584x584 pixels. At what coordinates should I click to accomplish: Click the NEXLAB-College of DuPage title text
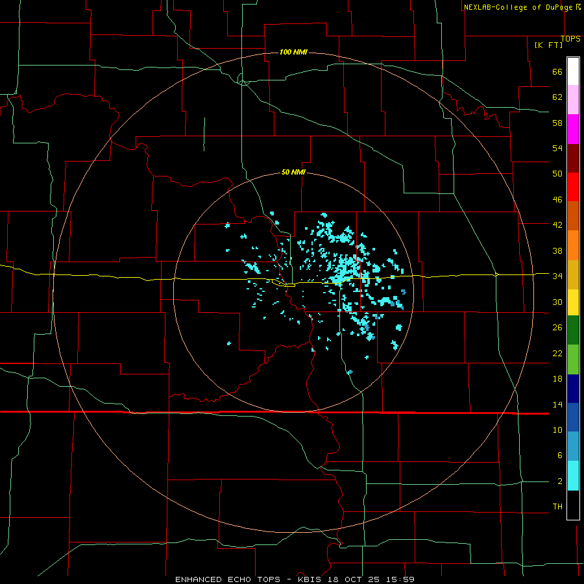518,7
